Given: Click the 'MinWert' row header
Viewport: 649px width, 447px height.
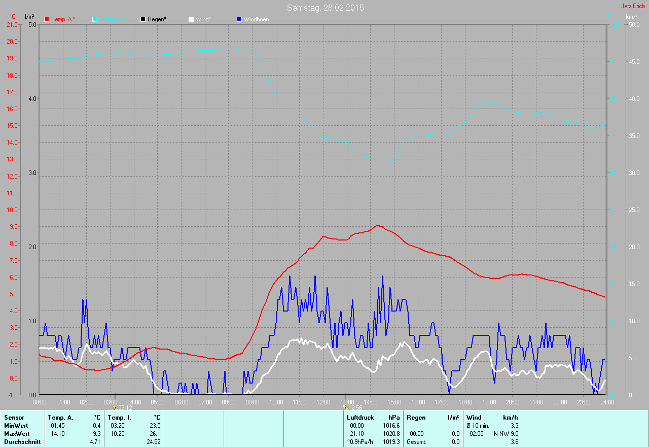Looking at the screenshot, I should point(17,426).
